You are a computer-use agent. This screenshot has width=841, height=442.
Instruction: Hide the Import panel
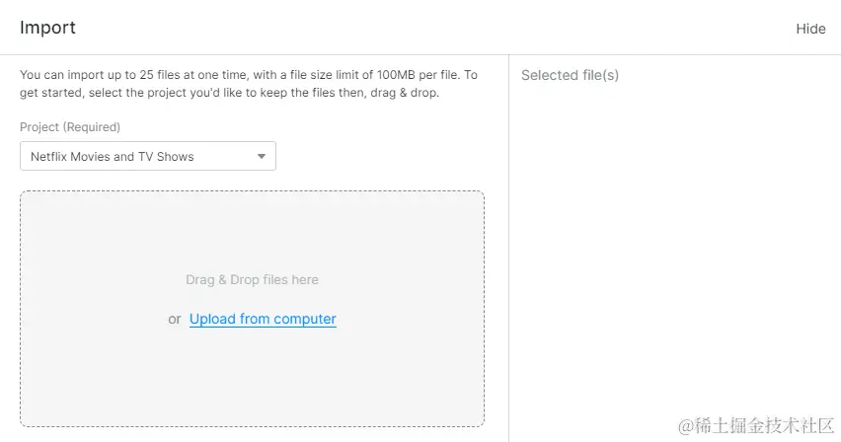[x=810, y=29]
